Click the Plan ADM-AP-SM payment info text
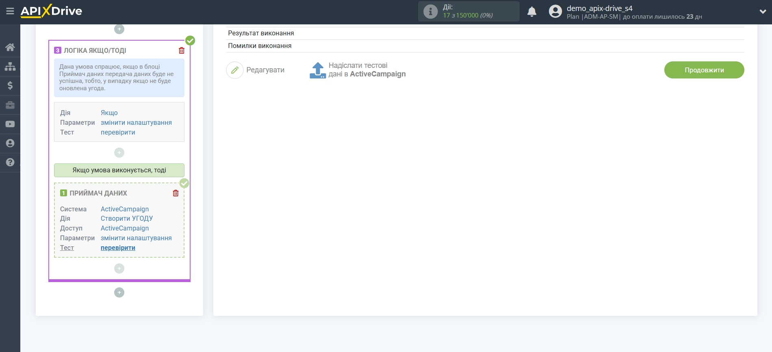The image size is (772, 352). tap(634, 17)
